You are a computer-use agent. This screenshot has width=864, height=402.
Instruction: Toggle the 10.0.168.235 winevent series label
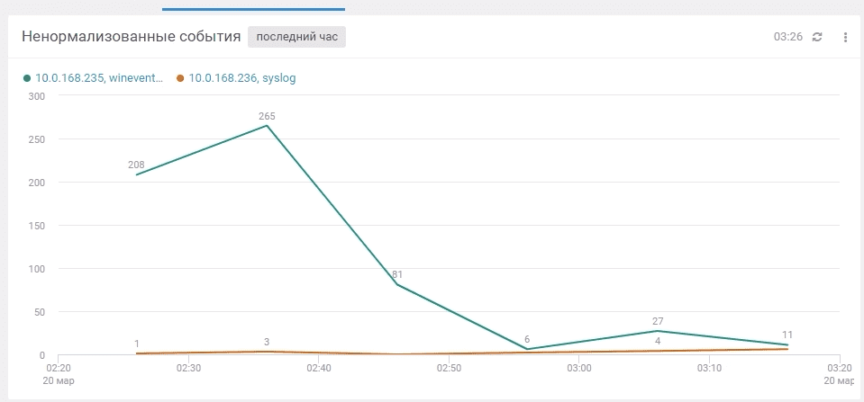click(x=99, y=78)
